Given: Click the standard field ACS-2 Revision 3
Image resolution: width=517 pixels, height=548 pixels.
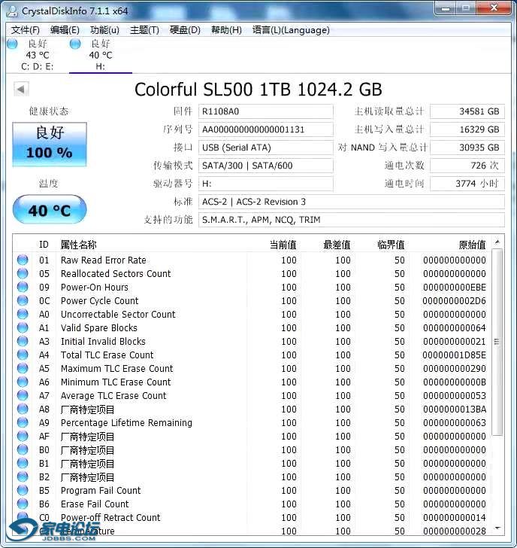Looking at the screenshot, I should coord(351,202).
